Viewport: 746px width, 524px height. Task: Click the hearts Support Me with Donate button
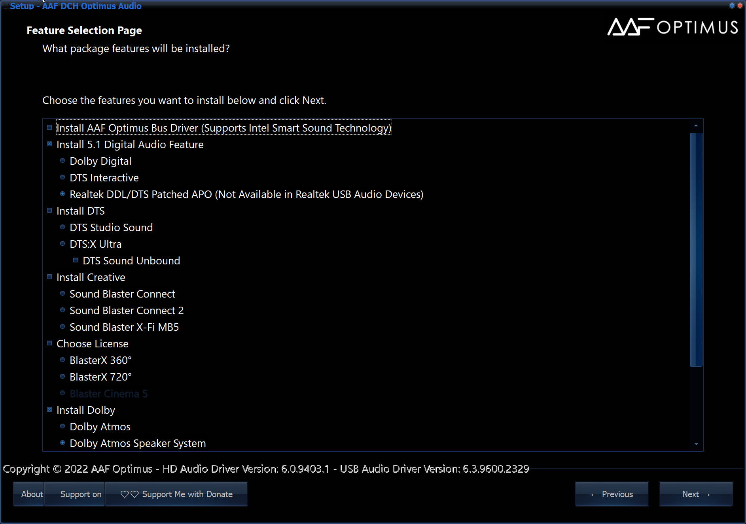coord(176,494)
